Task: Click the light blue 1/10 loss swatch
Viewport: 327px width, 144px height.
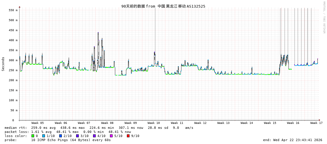Action: (43, 136)
